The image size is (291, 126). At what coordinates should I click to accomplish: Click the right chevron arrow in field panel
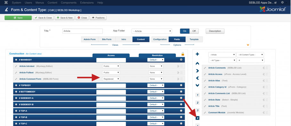click(198, 71)
